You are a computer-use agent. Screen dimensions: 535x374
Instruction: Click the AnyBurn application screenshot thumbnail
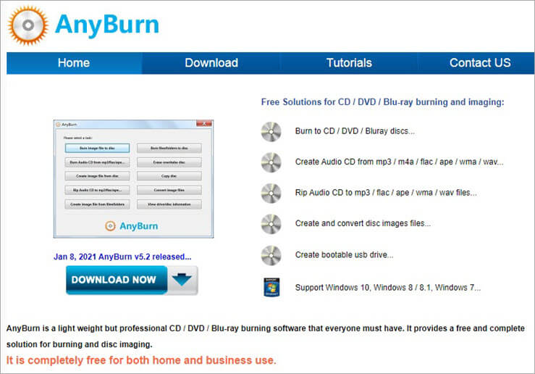pyautogui.click(x=133, y=178)
